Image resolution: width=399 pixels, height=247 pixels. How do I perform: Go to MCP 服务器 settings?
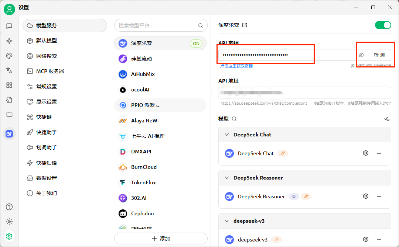point(65,71)
